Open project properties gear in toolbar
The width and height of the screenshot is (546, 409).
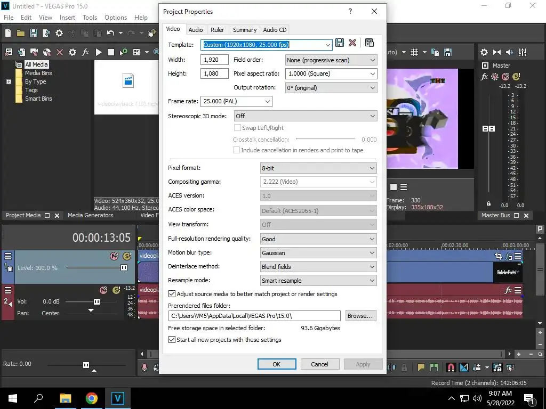pyautogui.click(x=59, y=33)
